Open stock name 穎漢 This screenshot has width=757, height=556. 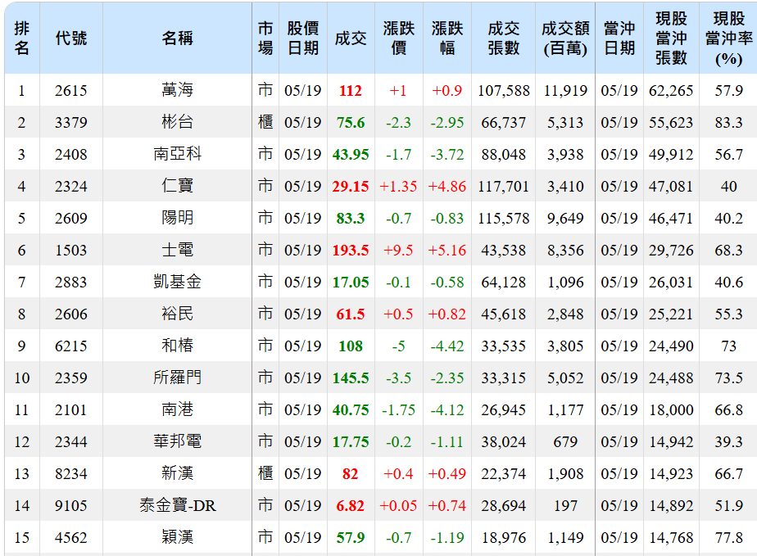pos(177,536)
